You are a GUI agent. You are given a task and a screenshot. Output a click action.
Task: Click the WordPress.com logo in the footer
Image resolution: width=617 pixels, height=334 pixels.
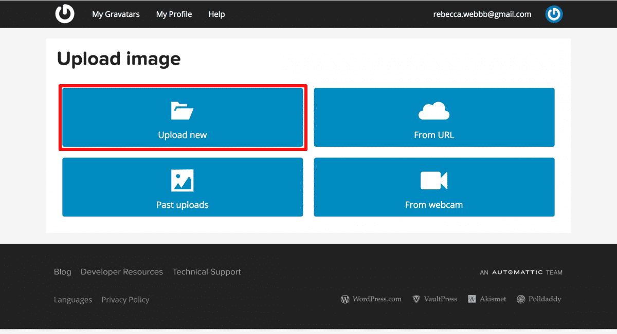tap(345, 299)
